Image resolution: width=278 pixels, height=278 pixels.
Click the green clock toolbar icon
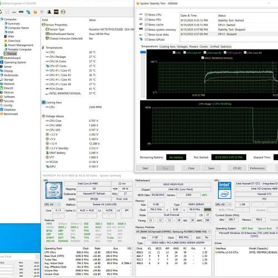click(63, 12)
